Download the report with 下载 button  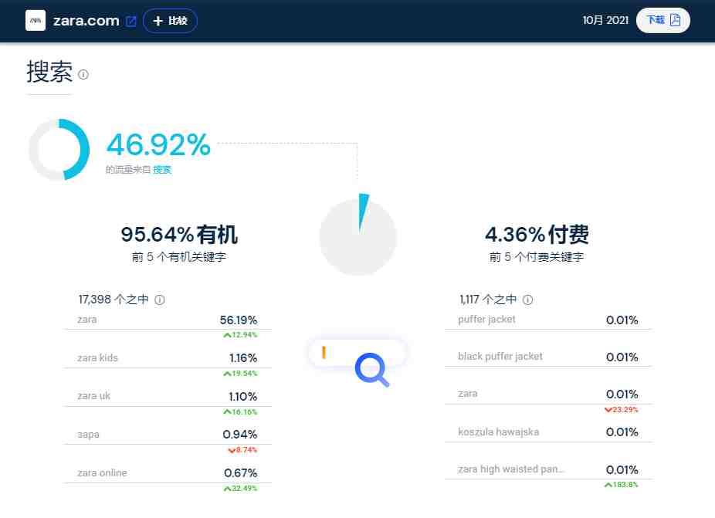662,20
